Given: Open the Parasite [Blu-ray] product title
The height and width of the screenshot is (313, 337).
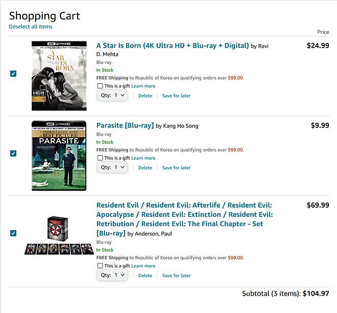Looking at the screenshot, I should click(x=125, y=126).
